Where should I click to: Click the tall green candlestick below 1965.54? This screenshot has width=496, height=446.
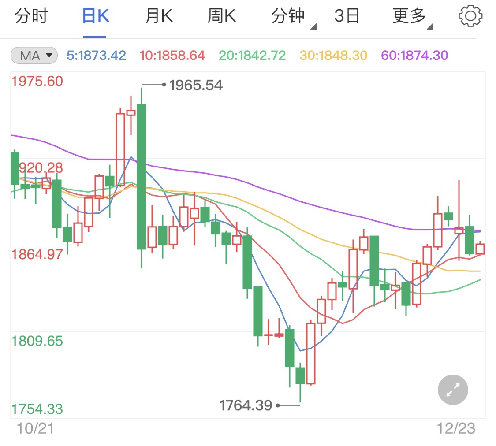click(142, 176)
